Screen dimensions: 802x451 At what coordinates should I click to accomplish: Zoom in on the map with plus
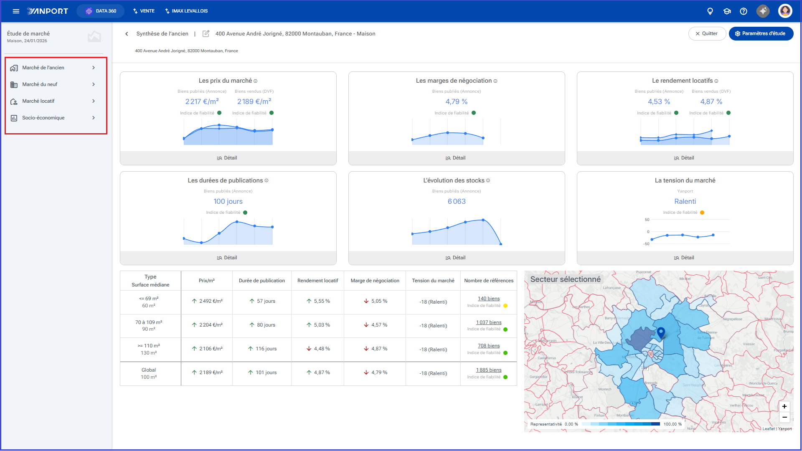[784, 406]
